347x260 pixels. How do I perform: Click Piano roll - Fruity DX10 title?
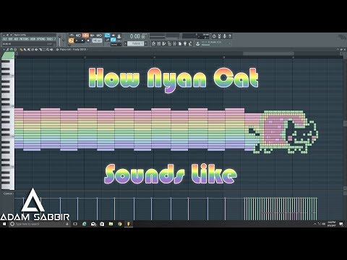73,50
